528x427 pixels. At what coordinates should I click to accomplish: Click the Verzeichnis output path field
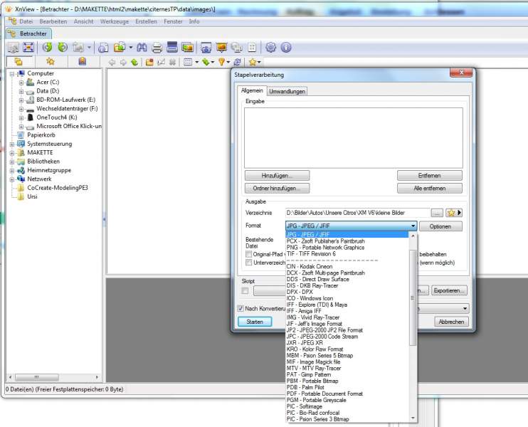tap(358, 213)
